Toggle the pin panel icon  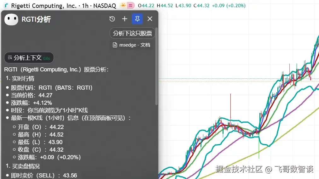tap(137, 19)
